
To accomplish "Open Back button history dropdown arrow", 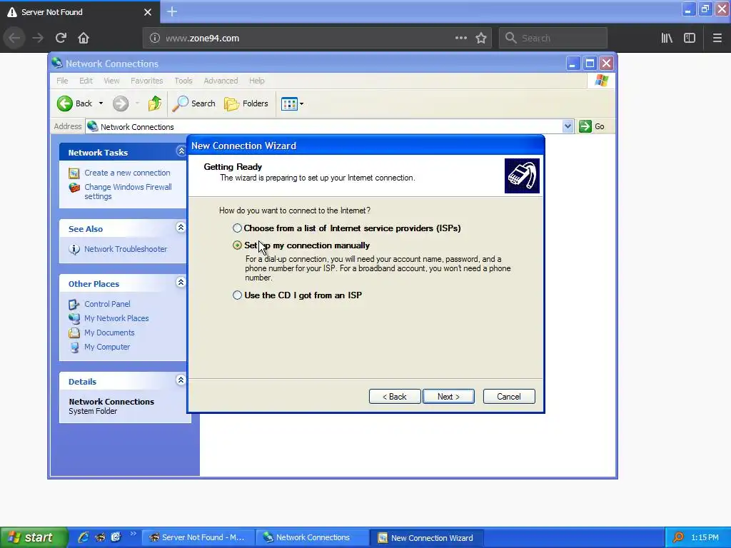I will pos(101,103).
